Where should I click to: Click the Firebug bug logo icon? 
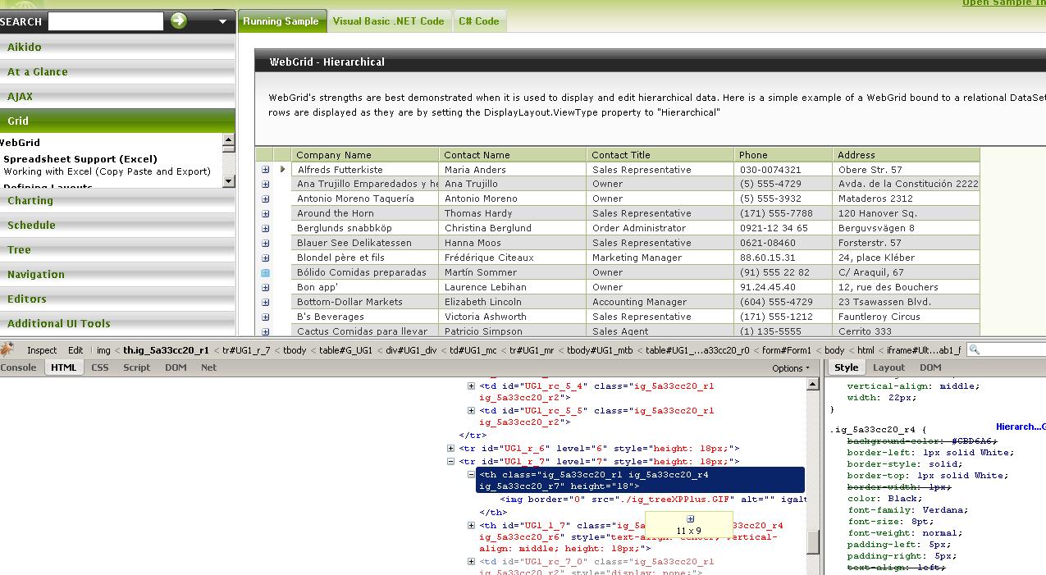click(x=7, y=349)
